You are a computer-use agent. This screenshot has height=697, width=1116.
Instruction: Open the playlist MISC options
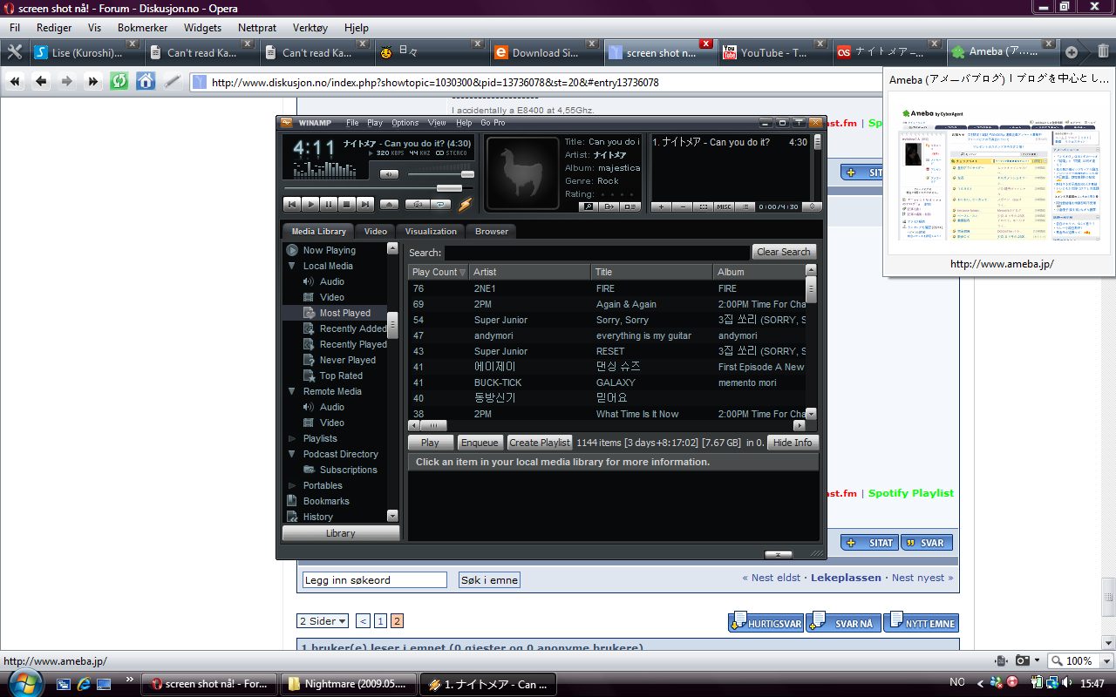pyautogui.click(x=725, y=206)
